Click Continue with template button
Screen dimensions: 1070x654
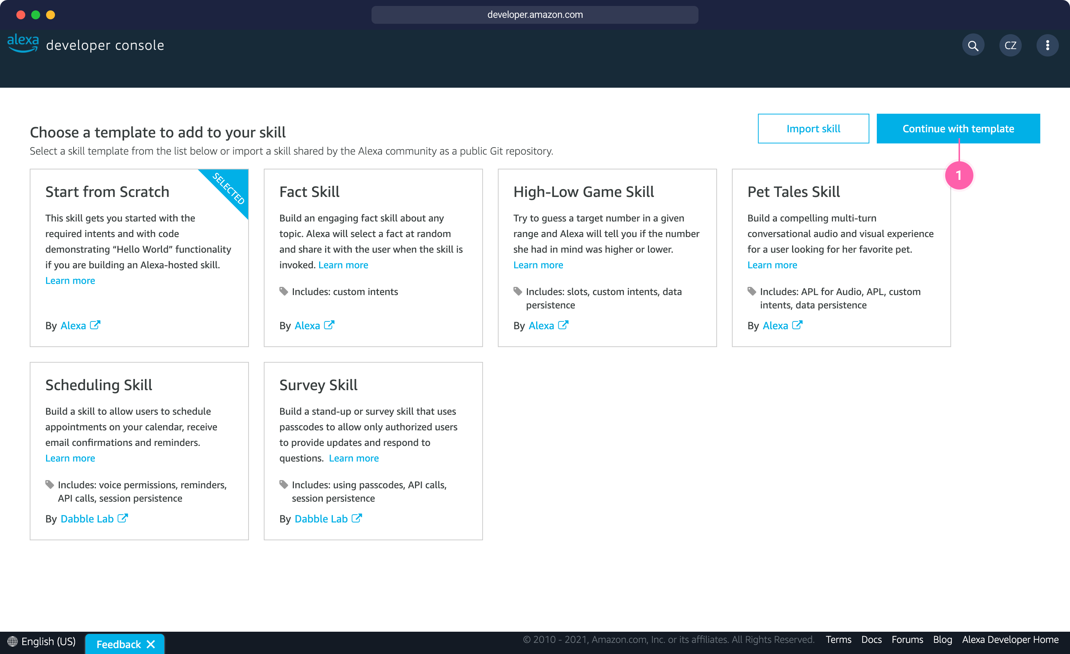958,129
